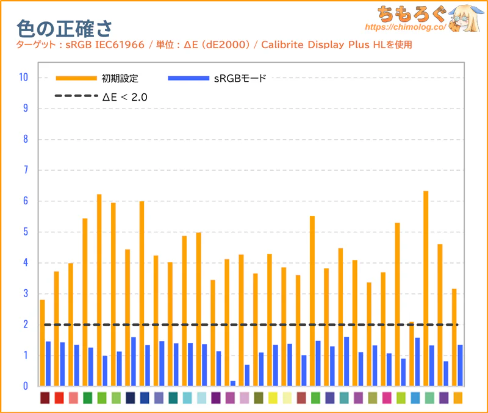The image size is (488, 413).
Task: Click the shortest blue sRGB bar
Action: coord(232,383)
